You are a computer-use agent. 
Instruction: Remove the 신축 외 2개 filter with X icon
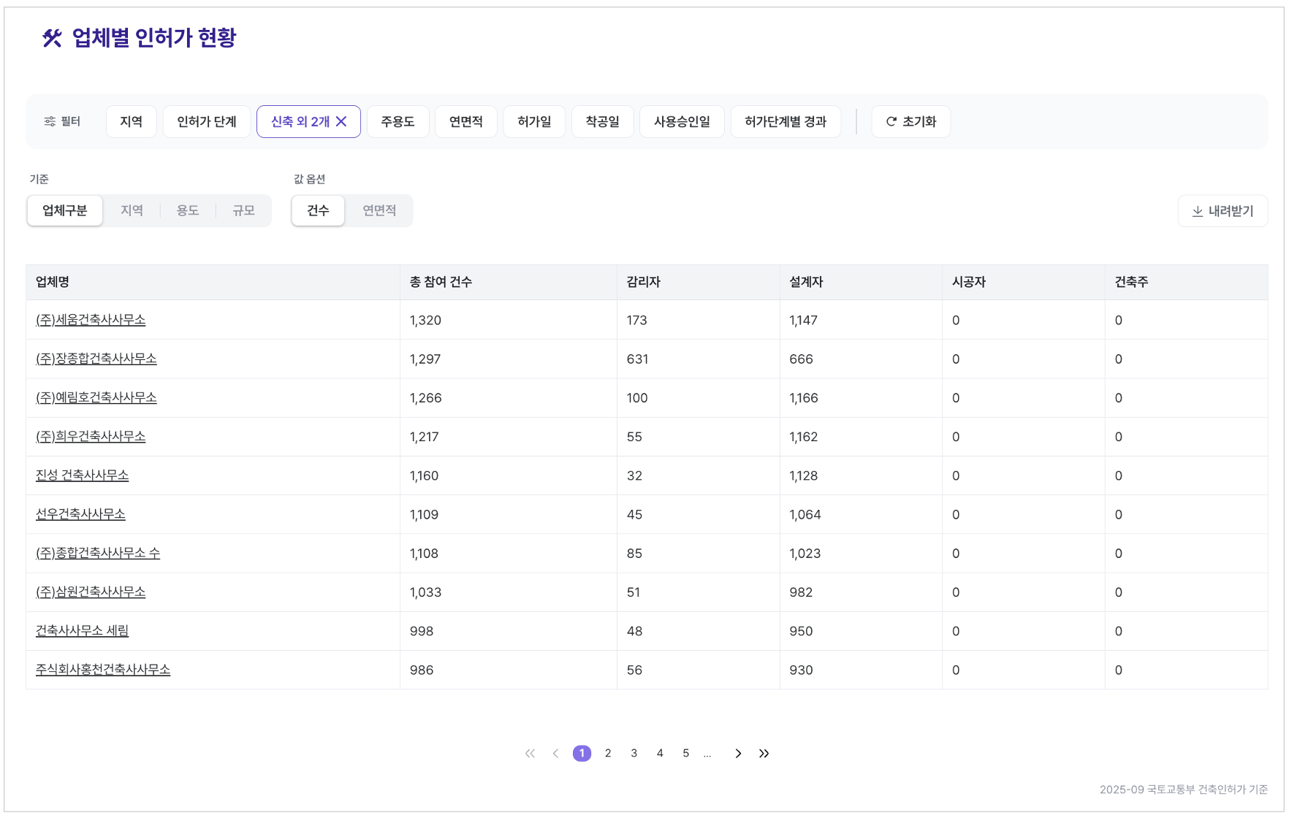coord(341,121)
